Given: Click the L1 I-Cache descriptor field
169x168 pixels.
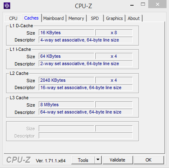Looking at the screenshot, I should click(86, 63).
